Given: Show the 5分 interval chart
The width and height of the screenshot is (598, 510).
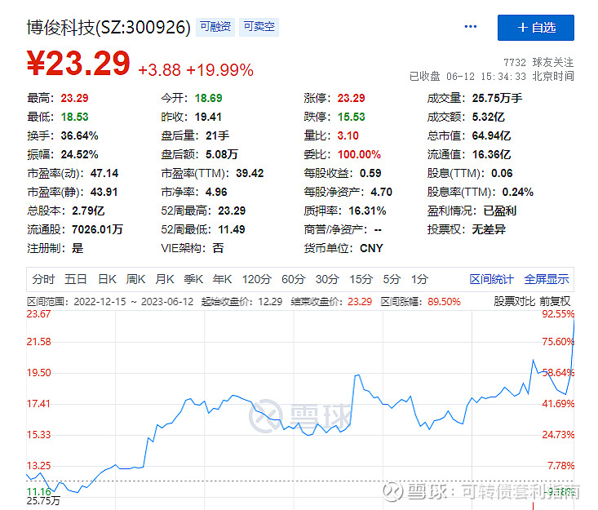Looking at the screenshot, I should [392, 279].
